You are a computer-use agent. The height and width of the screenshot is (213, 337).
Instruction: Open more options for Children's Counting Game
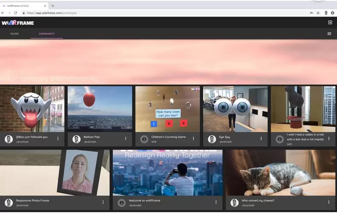tap(193, 139)
